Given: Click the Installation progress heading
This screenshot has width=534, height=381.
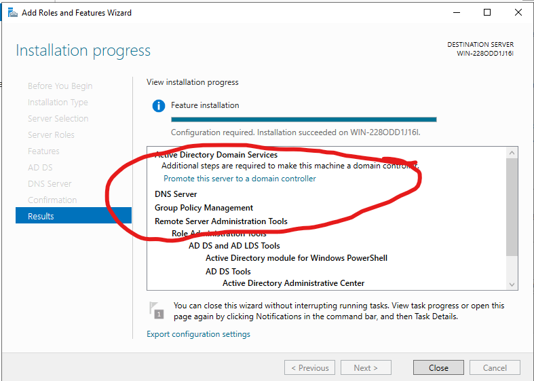Looking at the screenshot, I should (x=83, y=50).
